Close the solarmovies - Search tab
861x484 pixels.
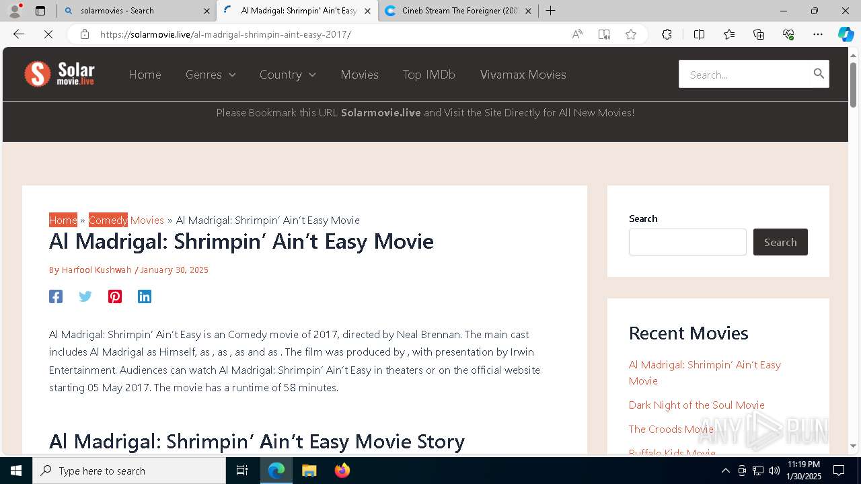pyautogui.click(x=206, y=11)
